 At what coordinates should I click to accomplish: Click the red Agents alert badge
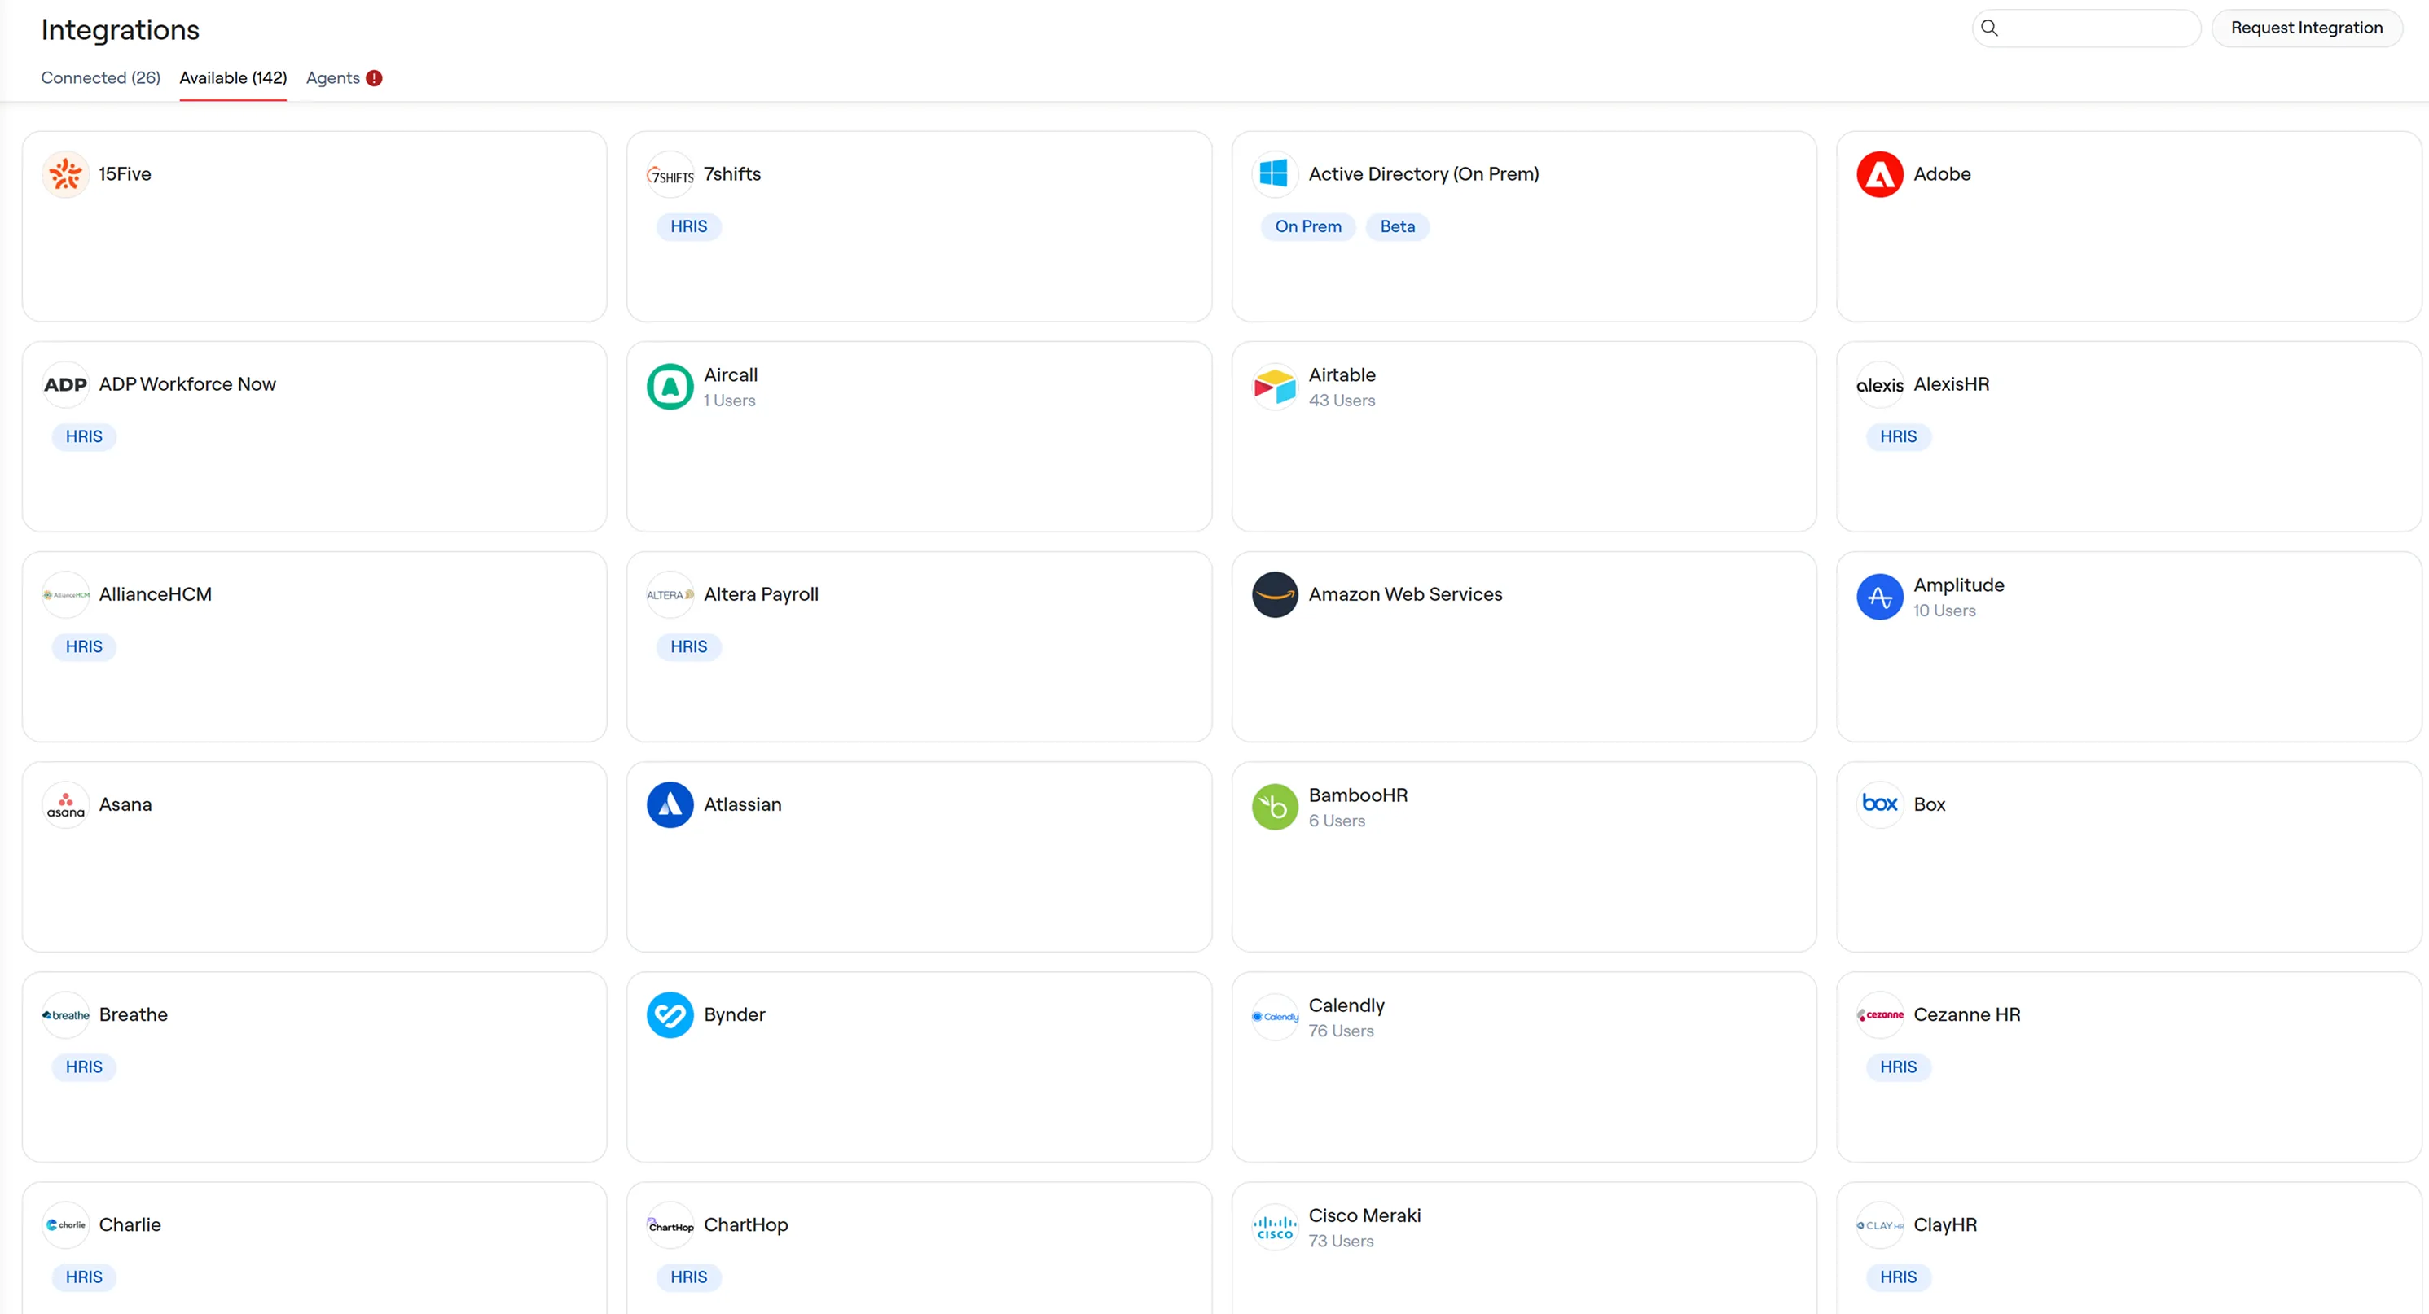click(x=375, y=78)
